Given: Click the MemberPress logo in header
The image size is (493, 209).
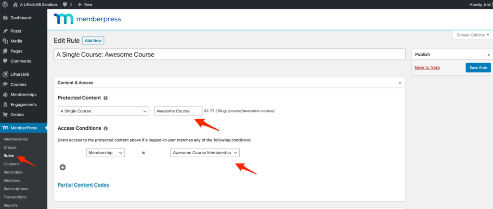Looking at the screenshot, I should pos(88,19).
